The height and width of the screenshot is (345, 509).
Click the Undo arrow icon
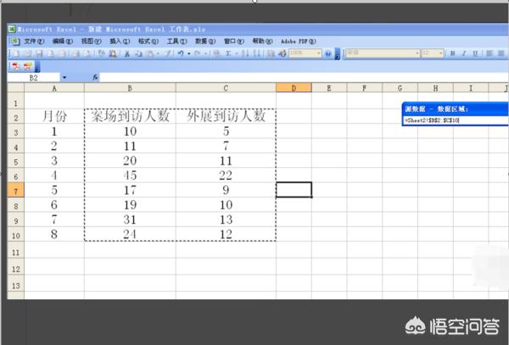click(182, 53)
